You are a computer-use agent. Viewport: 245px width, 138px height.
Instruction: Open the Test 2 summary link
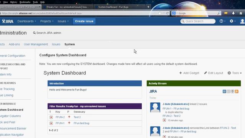coord(77,117)
